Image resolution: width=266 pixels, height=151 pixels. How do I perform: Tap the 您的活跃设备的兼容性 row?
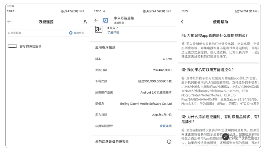pyautogui.click(x=133, y=142)
